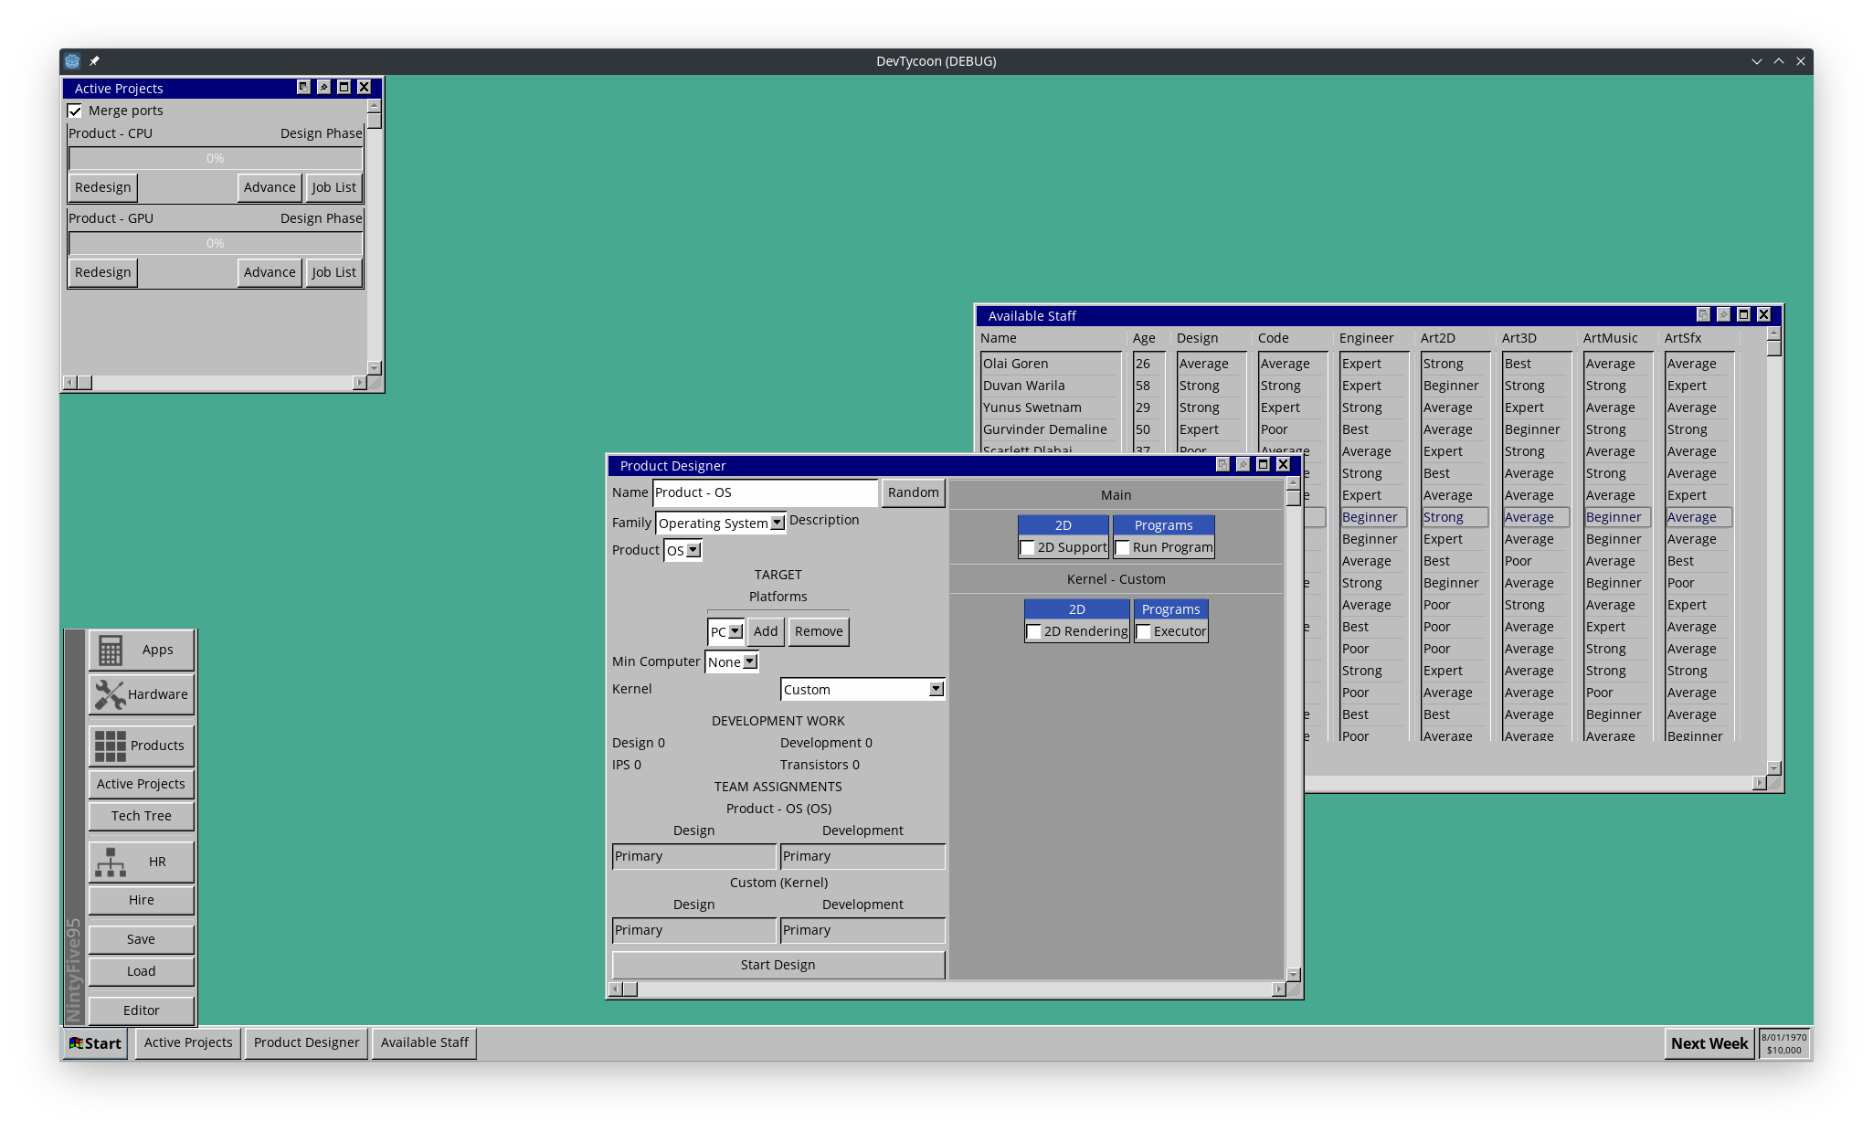
Task: Select the Programs tab under Main
Action: (x=1163, y=524)
